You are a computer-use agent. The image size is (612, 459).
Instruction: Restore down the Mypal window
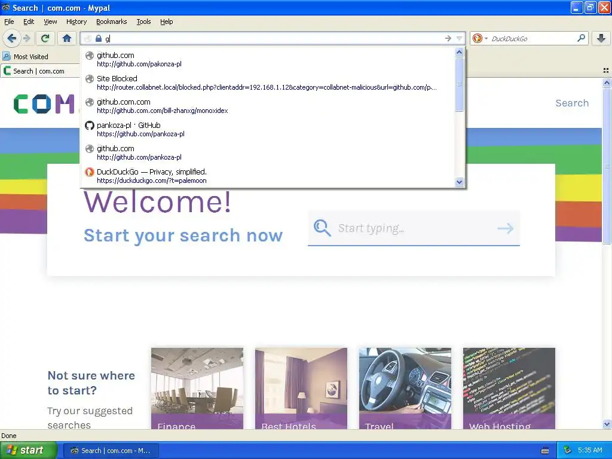[x=590, y=7]
